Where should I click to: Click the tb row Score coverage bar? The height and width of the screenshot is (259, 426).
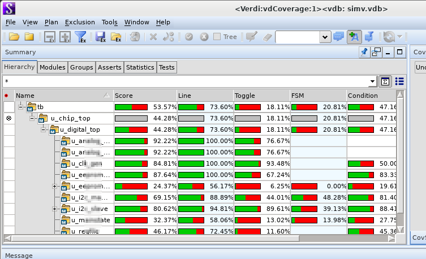pos(131,107)
